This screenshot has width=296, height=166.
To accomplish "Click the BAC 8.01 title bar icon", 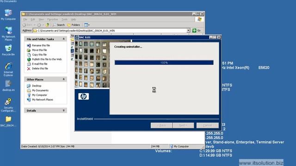I will pyautogui.click(x=77, y=37).
